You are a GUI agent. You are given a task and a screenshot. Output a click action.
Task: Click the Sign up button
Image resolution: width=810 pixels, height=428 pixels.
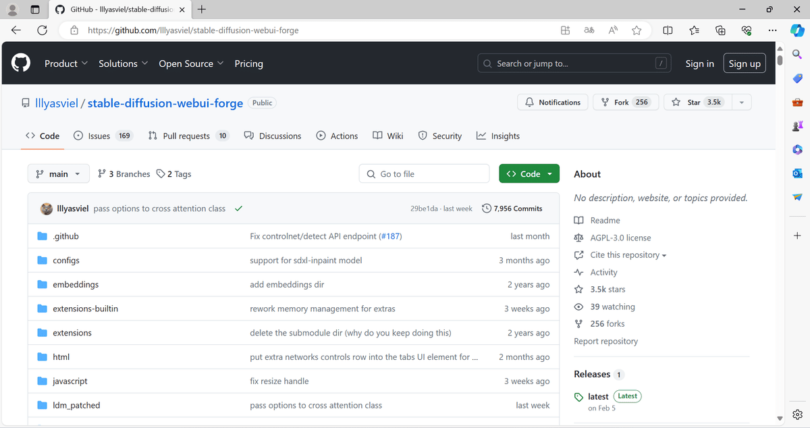(745, 63)
